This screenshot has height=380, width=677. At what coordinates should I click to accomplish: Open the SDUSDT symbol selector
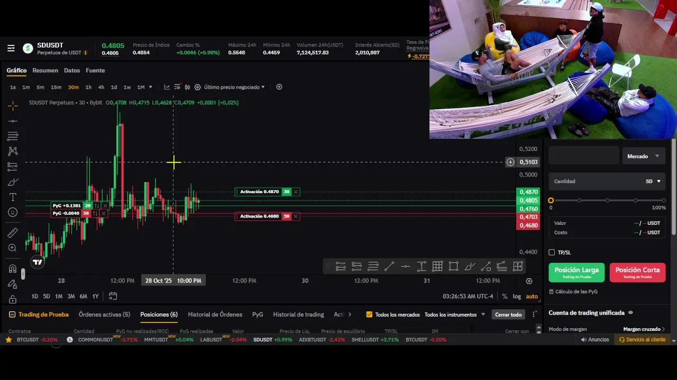pos(50,45)
